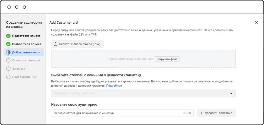Click the empty circle next to Сопоставление
The image size is (264, 125).
click(x=8, y=60)
